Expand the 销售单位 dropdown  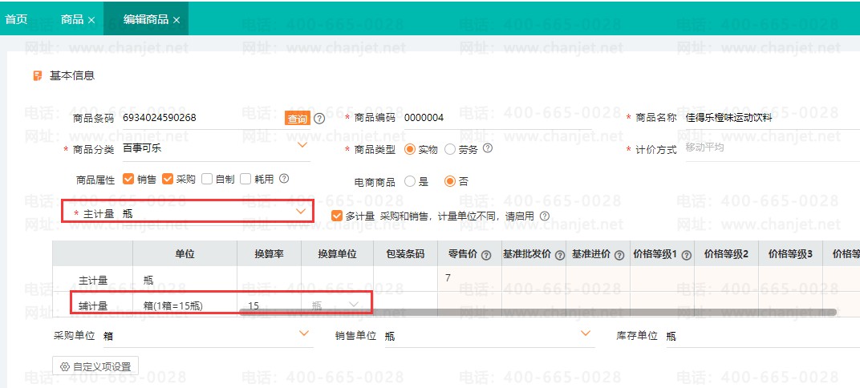584,333
